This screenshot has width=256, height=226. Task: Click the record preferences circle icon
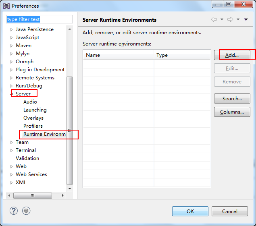click(26, 211)
